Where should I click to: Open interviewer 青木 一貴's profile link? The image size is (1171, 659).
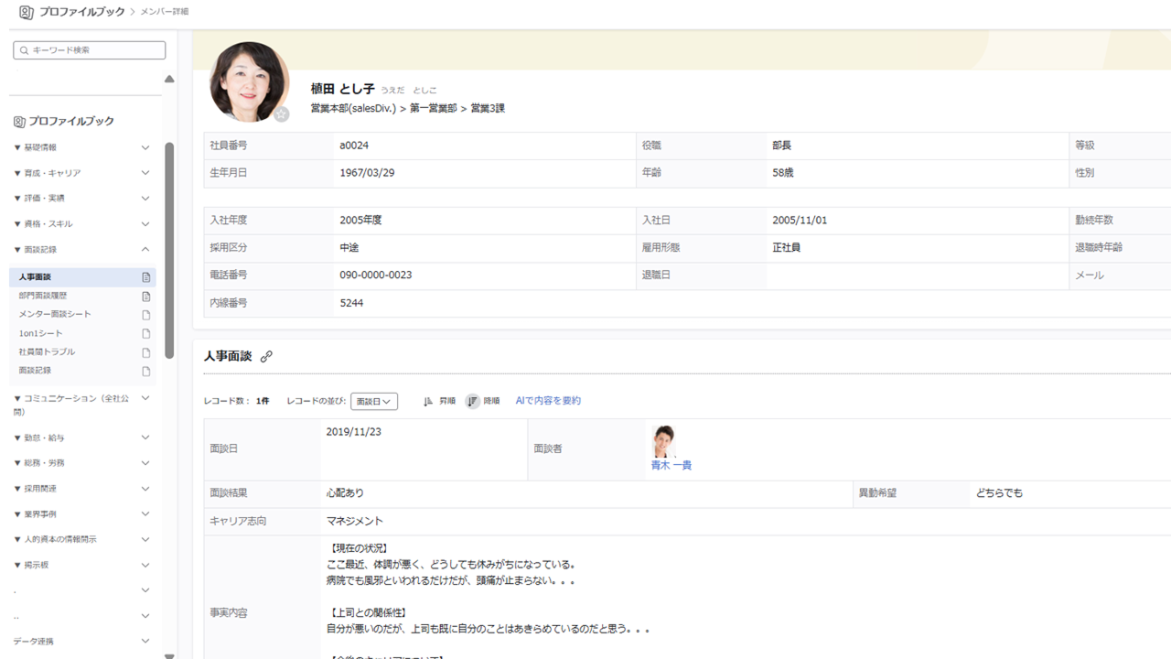pyautogui.click(x=671, y=465)
